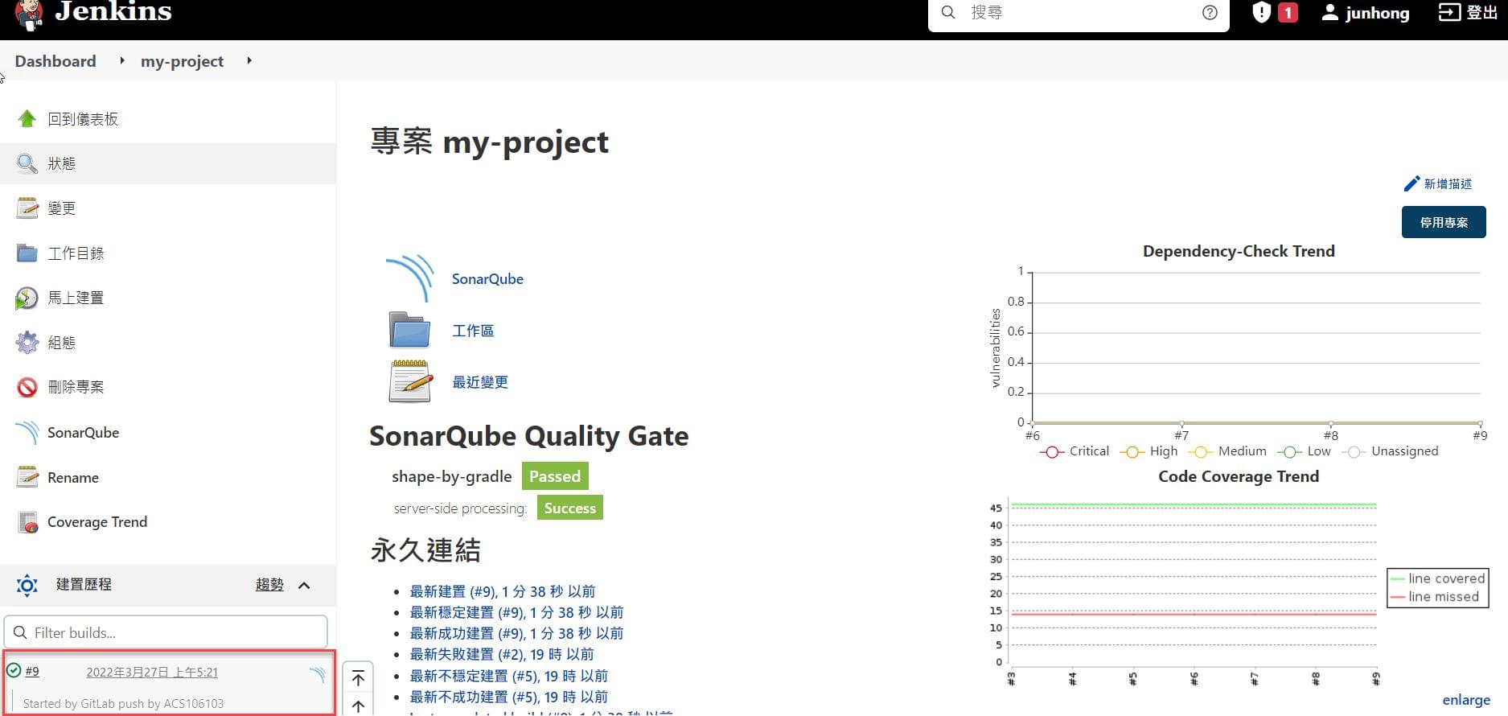The image size is (1508, 716).
Task: Open the 趨勢 trend link
Action: 269,585
